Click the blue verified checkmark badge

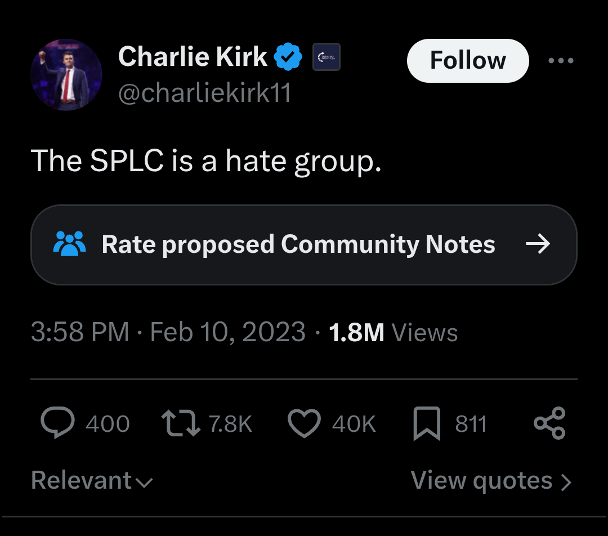coord(288,57)
